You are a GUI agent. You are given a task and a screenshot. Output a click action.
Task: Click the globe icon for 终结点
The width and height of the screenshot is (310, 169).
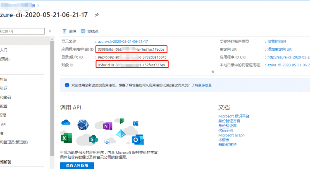point(83,31)
